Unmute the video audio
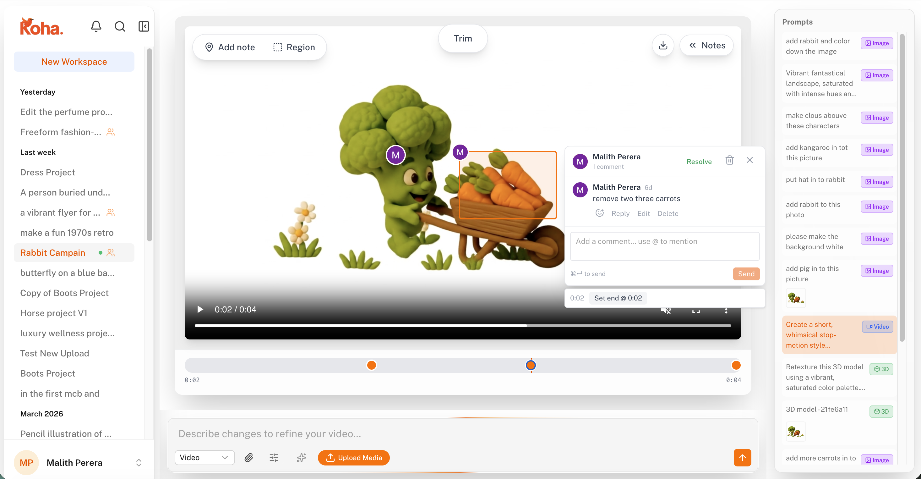The image size is (921, 479). [666, 310]
